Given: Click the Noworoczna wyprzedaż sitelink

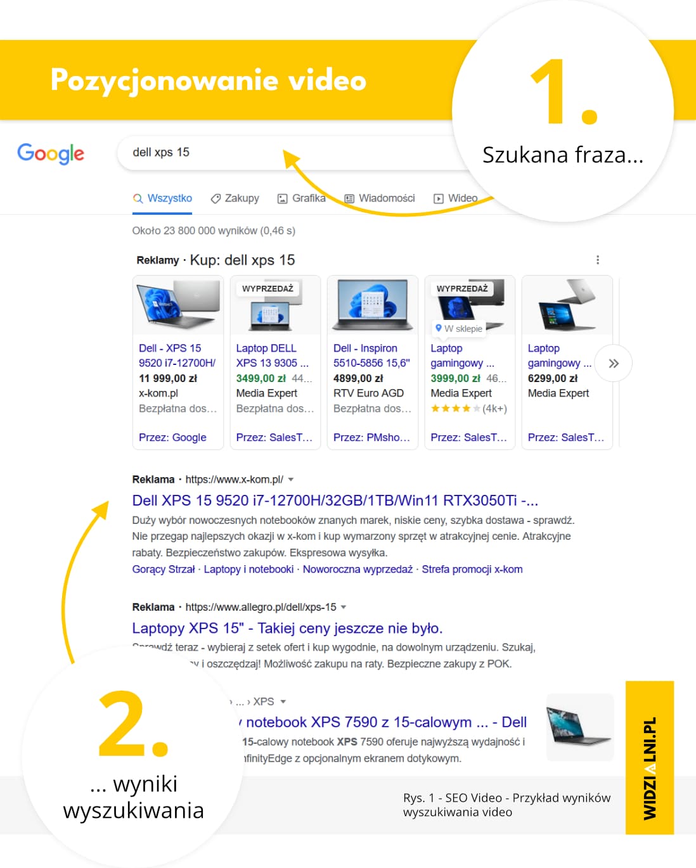Looking at the screenshot, I should [358, 569].
